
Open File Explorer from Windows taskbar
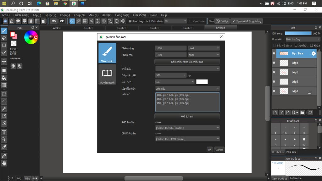click(56, 3)
